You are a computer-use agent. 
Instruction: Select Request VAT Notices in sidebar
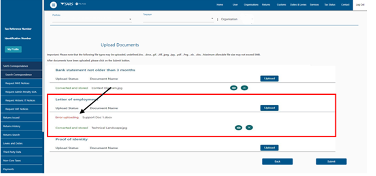[x=22, y=109]
